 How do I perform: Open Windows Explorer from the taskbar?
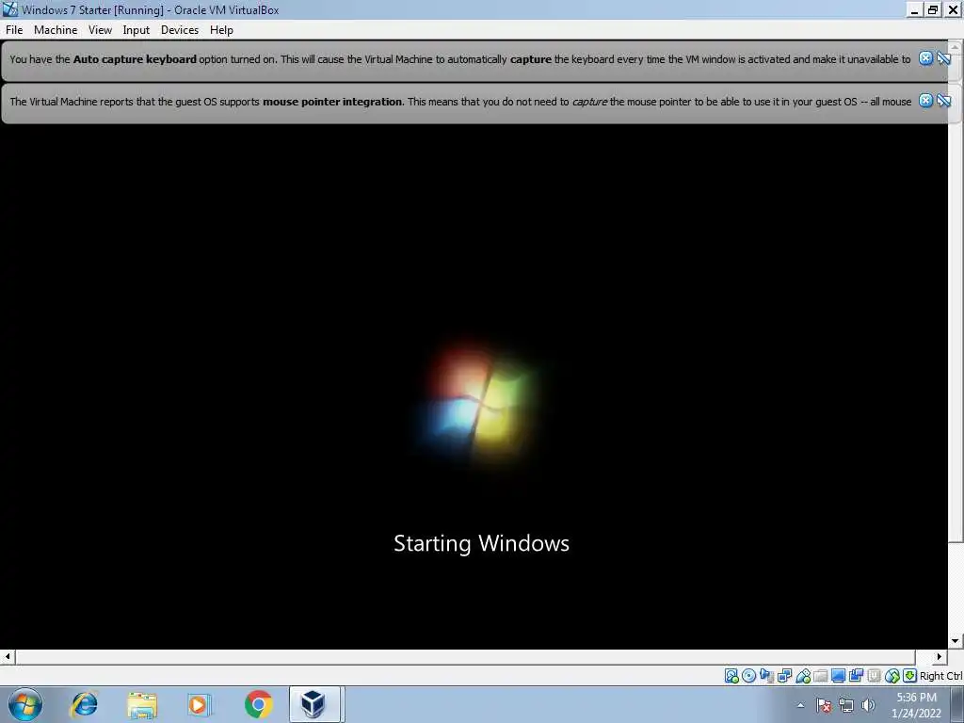pos(142,704)
